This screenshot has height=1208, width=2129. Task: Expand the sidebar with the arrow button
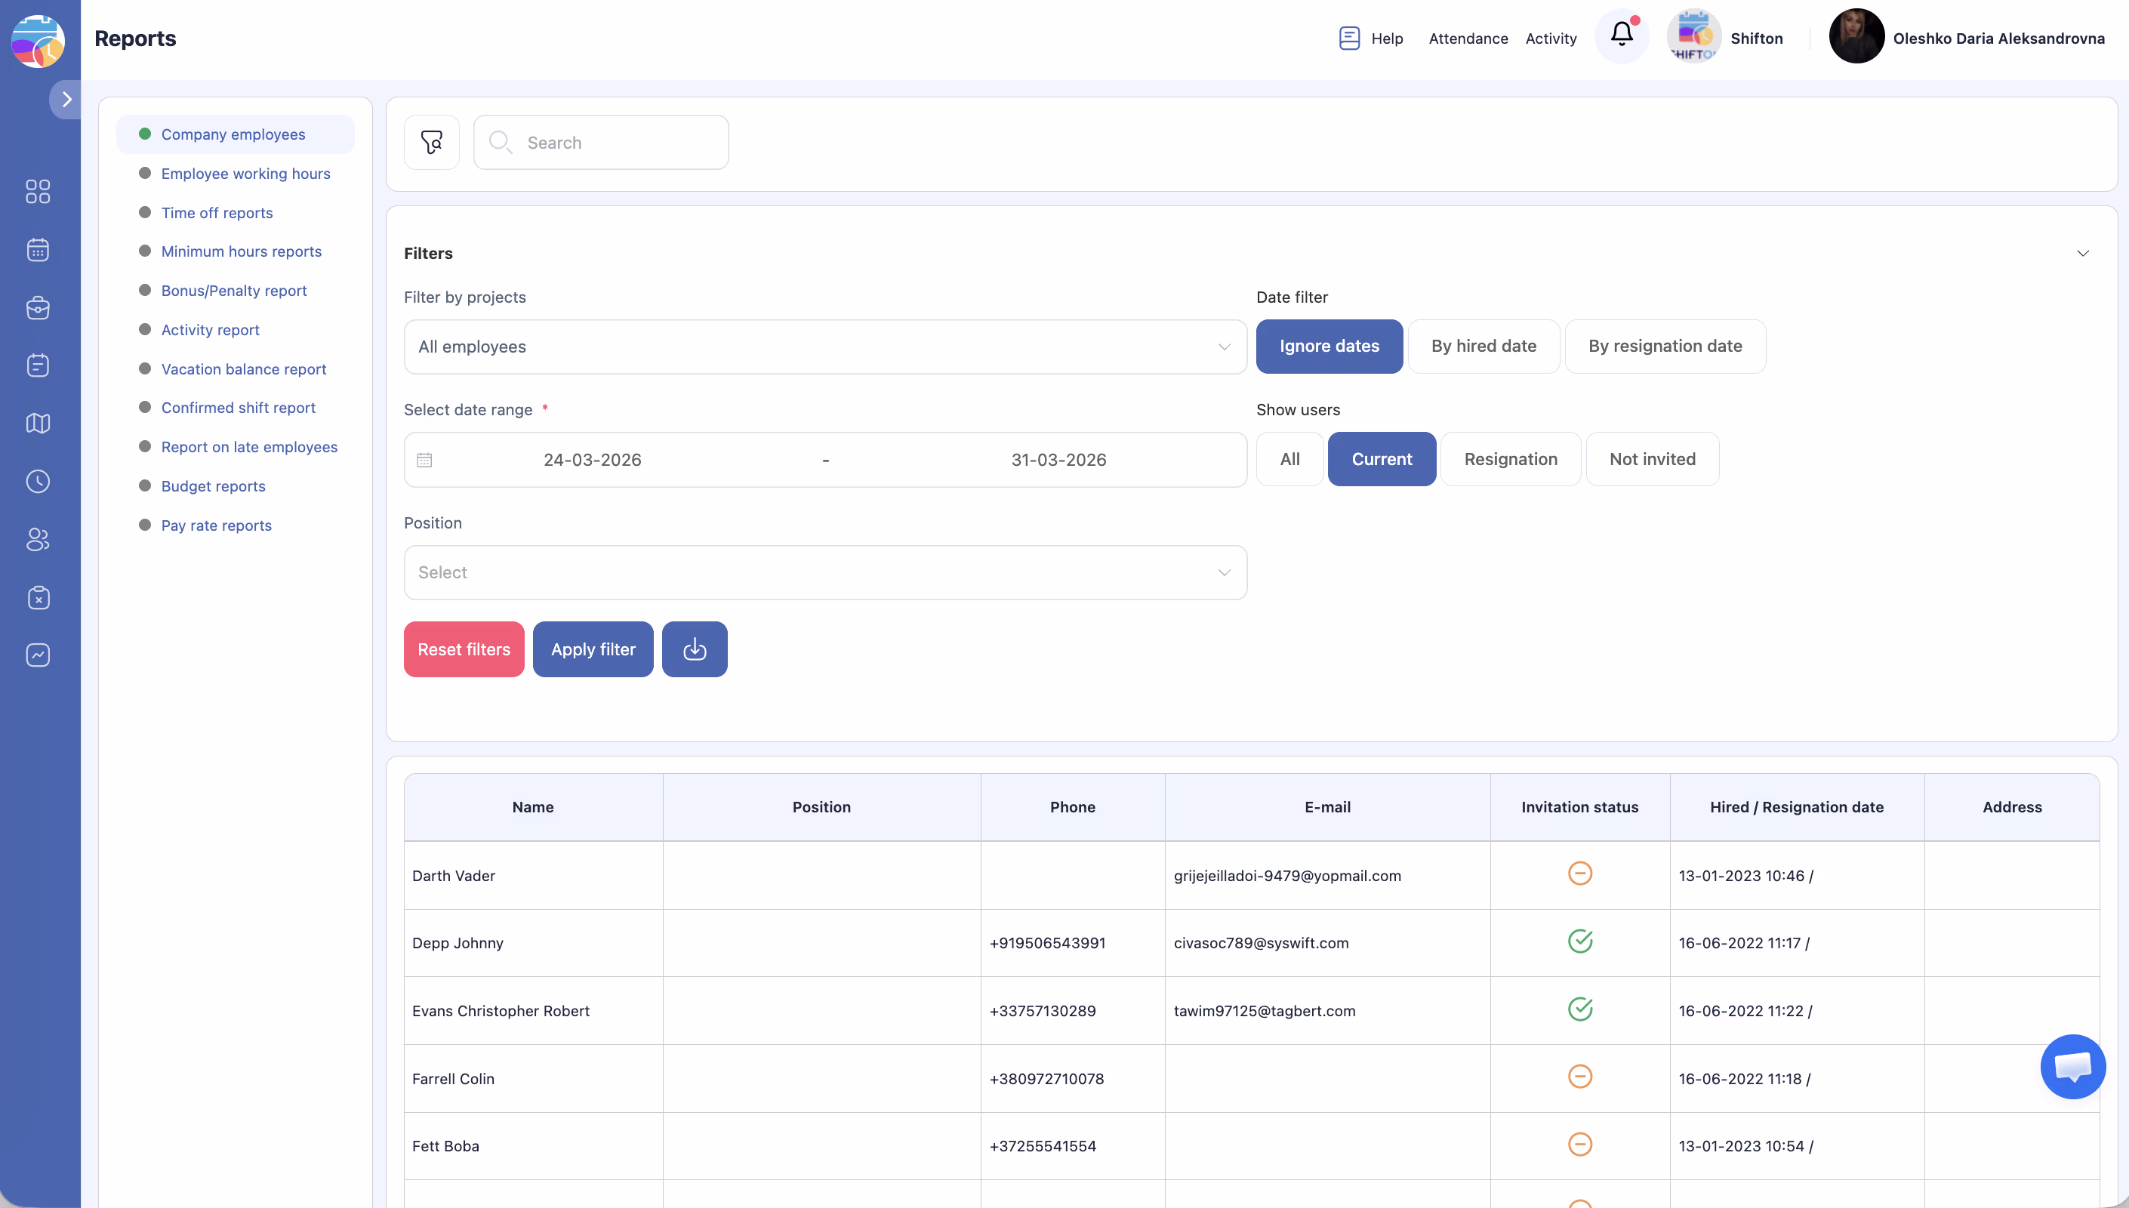tap(66, 100)
